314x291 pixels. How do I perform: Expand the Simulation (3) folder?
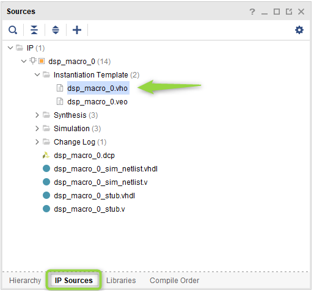pyautogui.click(x=37, y=129)
